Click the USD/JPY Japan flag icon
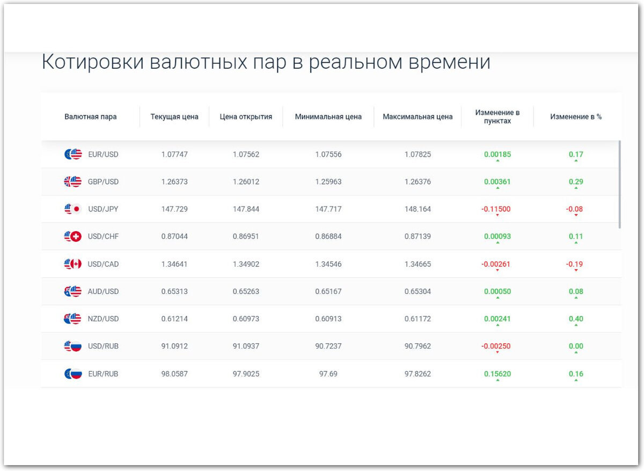Viewport: 644px width, 471px height. [72, 209]
